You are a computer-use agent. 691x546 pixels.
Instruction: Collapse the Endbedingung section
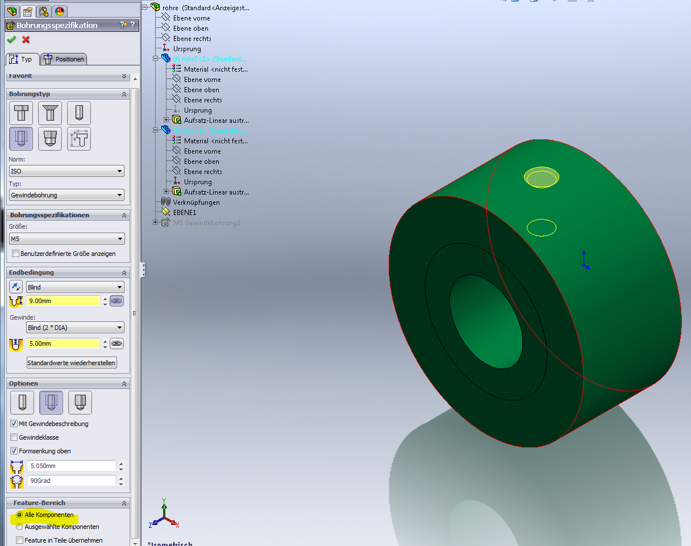click(x=124, y=273)
